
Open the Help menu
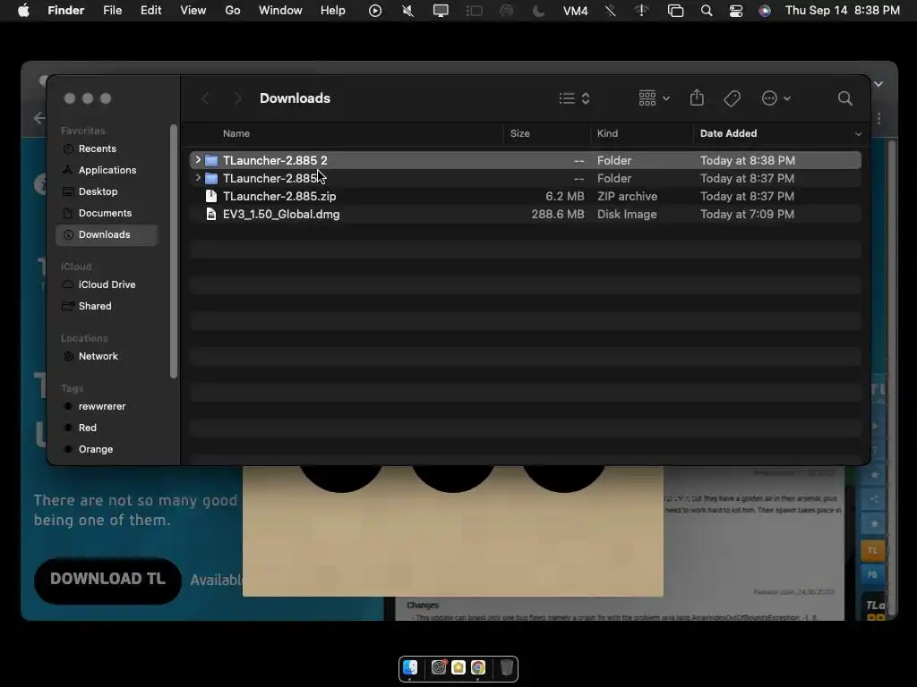tap(333, 11)
